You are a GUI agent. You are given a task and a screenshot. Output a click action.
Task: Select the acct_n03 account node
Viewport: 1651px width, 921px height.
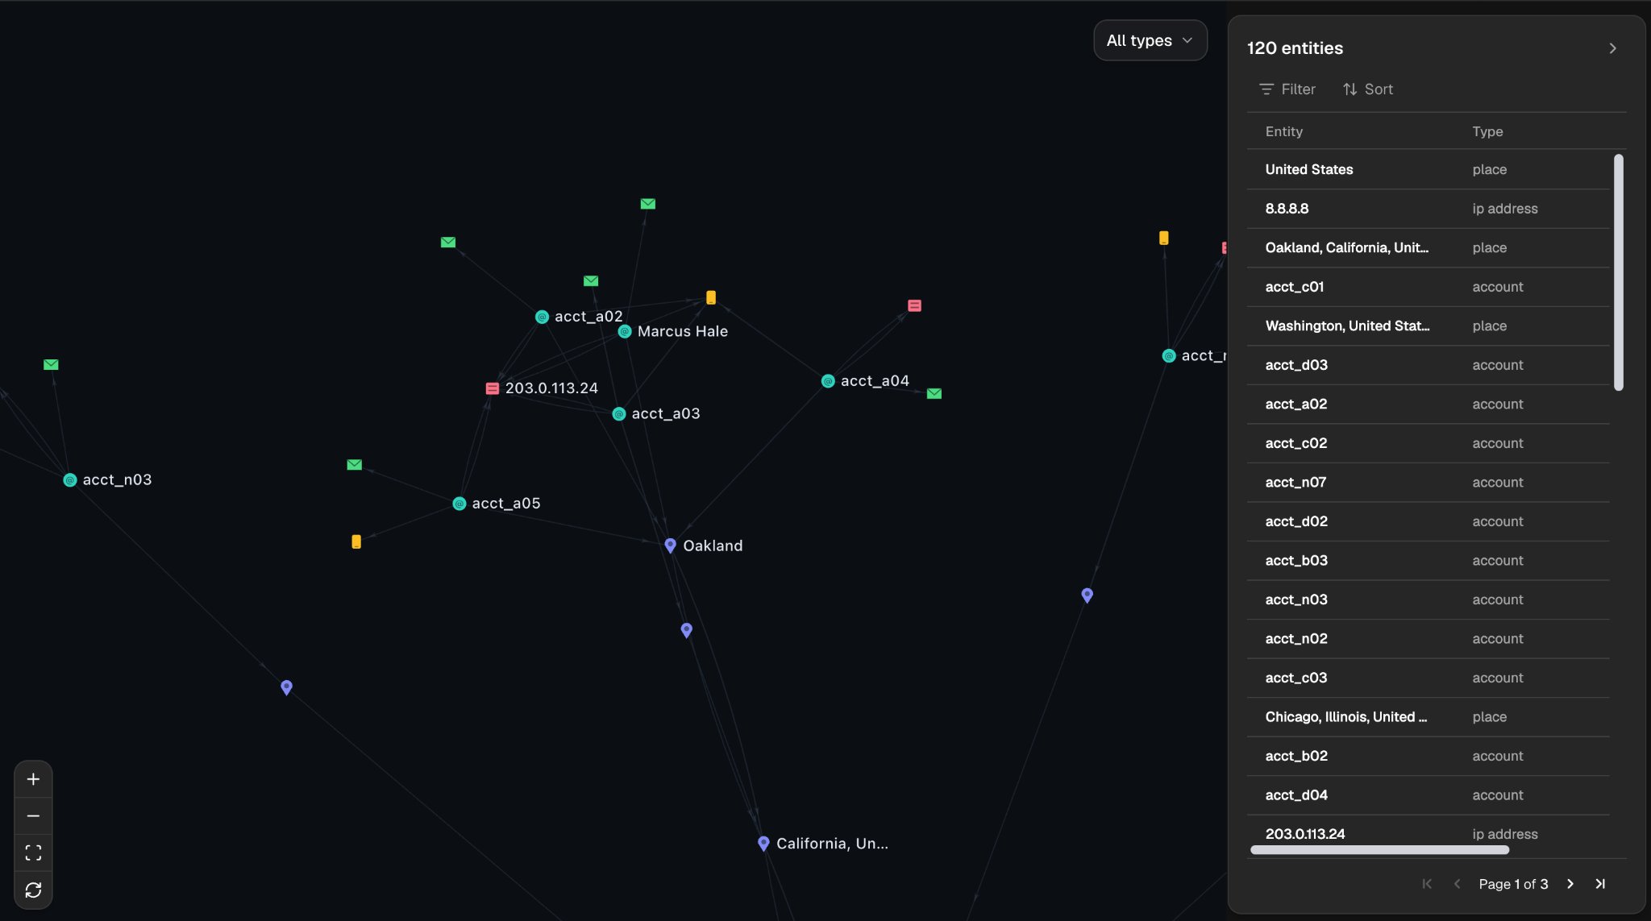tap(70, 480)
